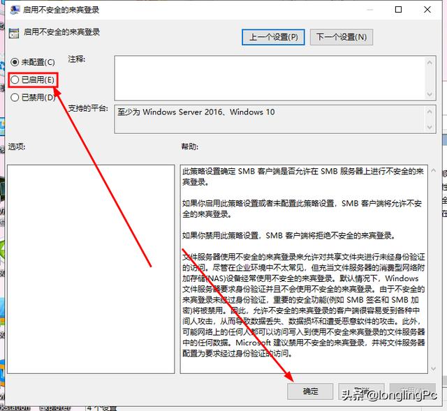Click the title bar window icon

click(15, 10)
